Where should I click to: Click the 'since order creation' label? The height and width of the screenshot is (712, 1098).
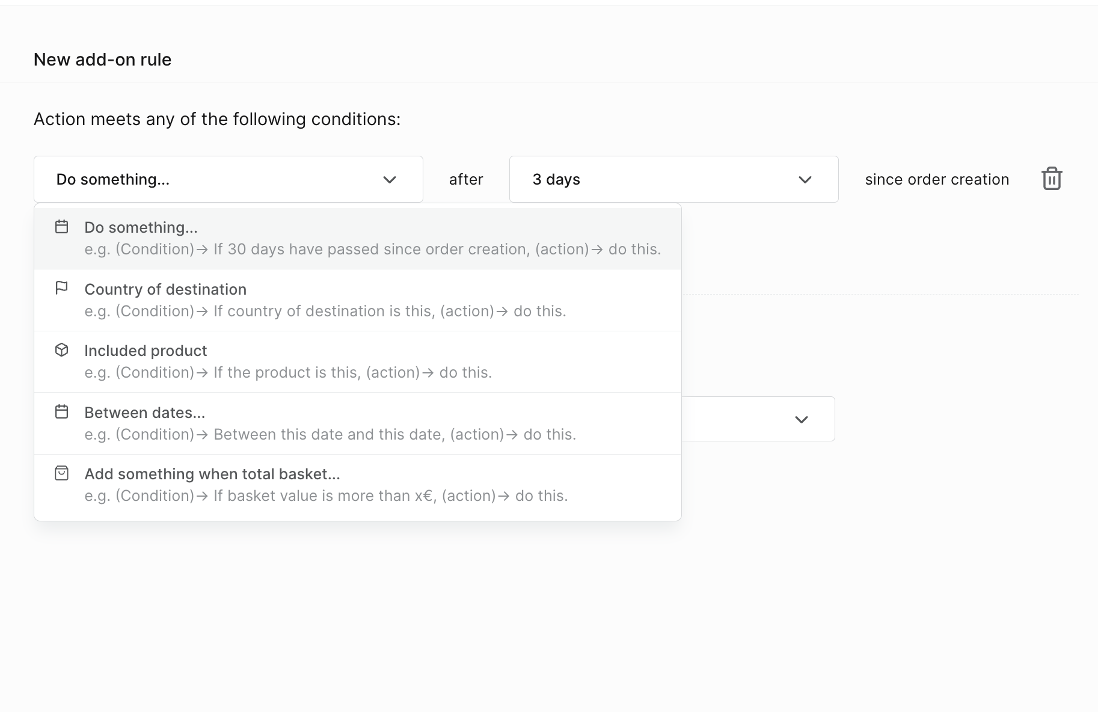click(937, 179)
